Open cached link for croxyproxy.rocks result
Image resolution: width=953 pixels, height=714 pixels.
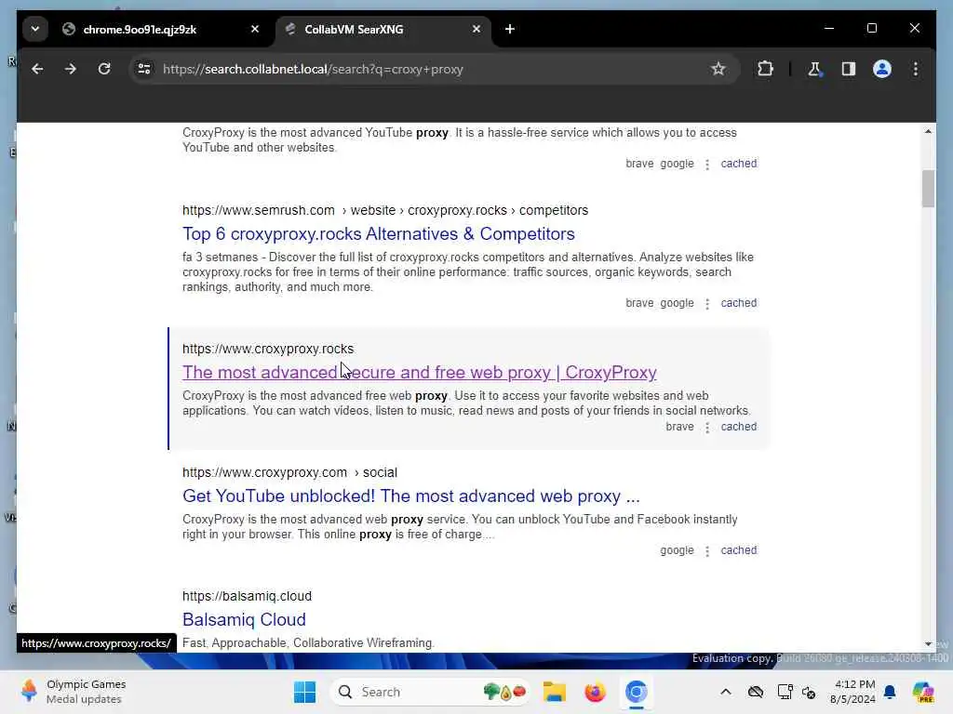coord(738,427)
